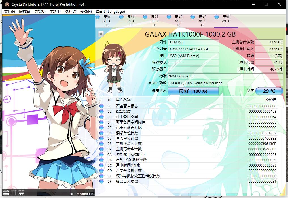The width and height of the screenshot is (288, 198).
Task: Select the I: drive tab
Action: click(226, 21)
